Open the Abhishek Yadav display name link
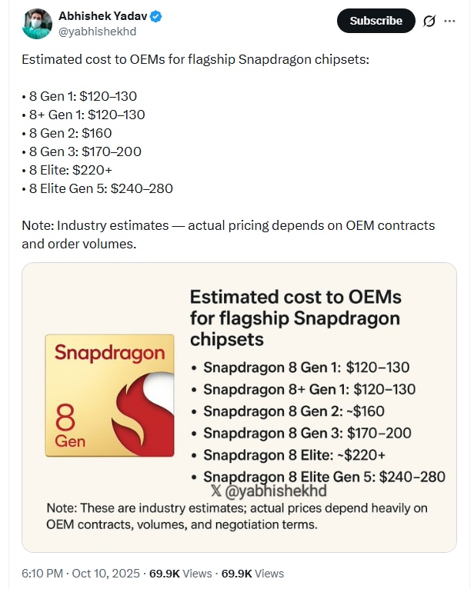 pos(103,16)
